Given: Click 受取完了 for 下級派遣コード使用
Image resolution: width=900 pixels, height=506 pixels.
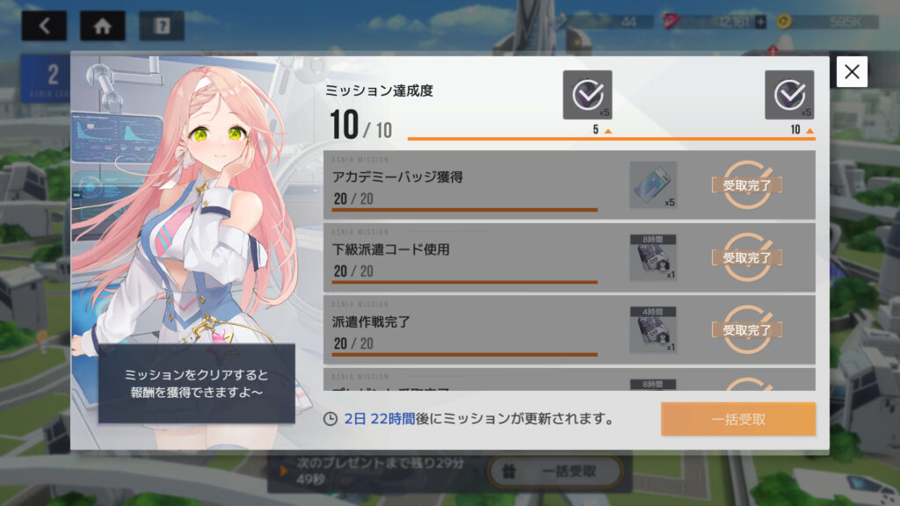Looking at the screenshot, I should tap(747, 257).
